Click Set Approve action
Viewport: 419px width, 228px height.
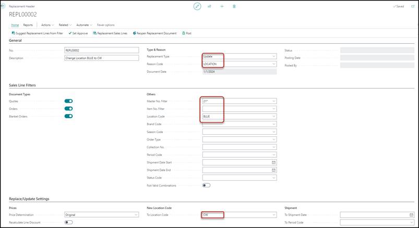pyautogui.click(x=78, y=33)
